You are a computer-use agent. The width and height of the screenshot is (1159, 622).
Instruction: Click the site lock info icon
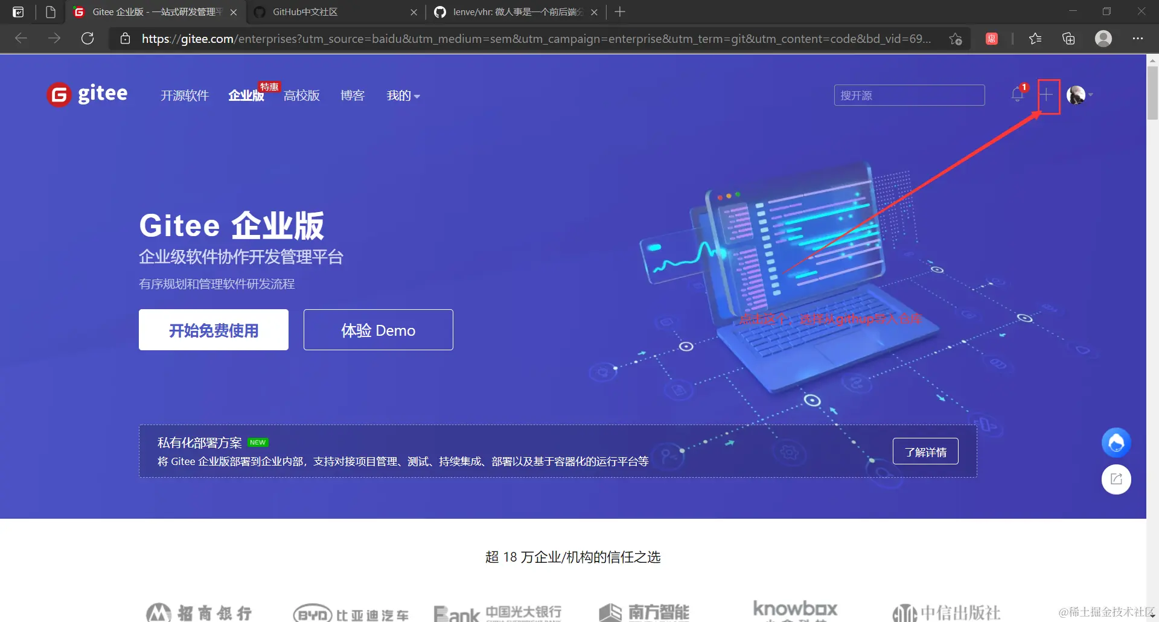125,39
